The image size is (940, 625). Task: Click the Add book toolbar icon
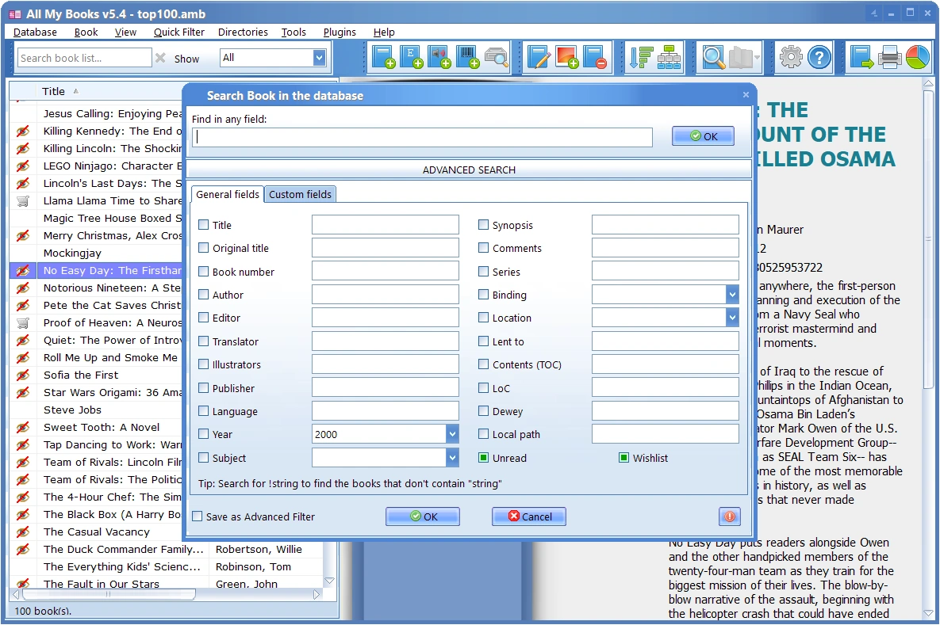tap(382, 58)
